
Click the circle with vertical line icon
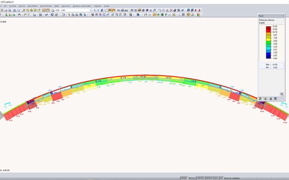tap(163, 10)
